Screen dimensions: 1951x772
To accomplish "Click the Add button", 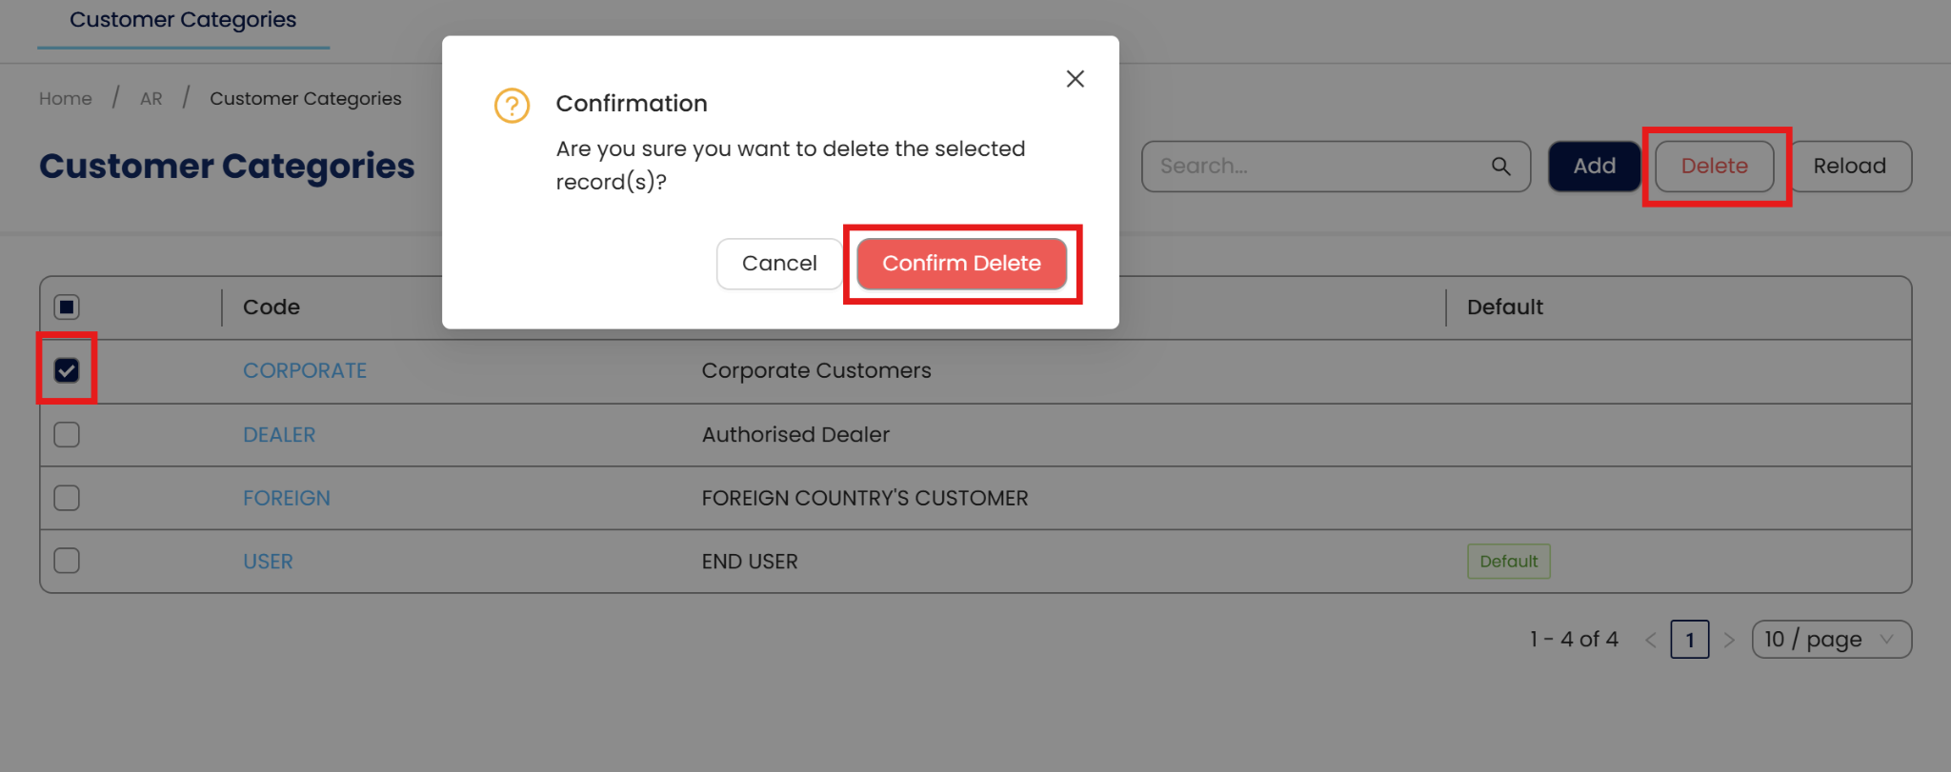I will (x=1594, y=167).
